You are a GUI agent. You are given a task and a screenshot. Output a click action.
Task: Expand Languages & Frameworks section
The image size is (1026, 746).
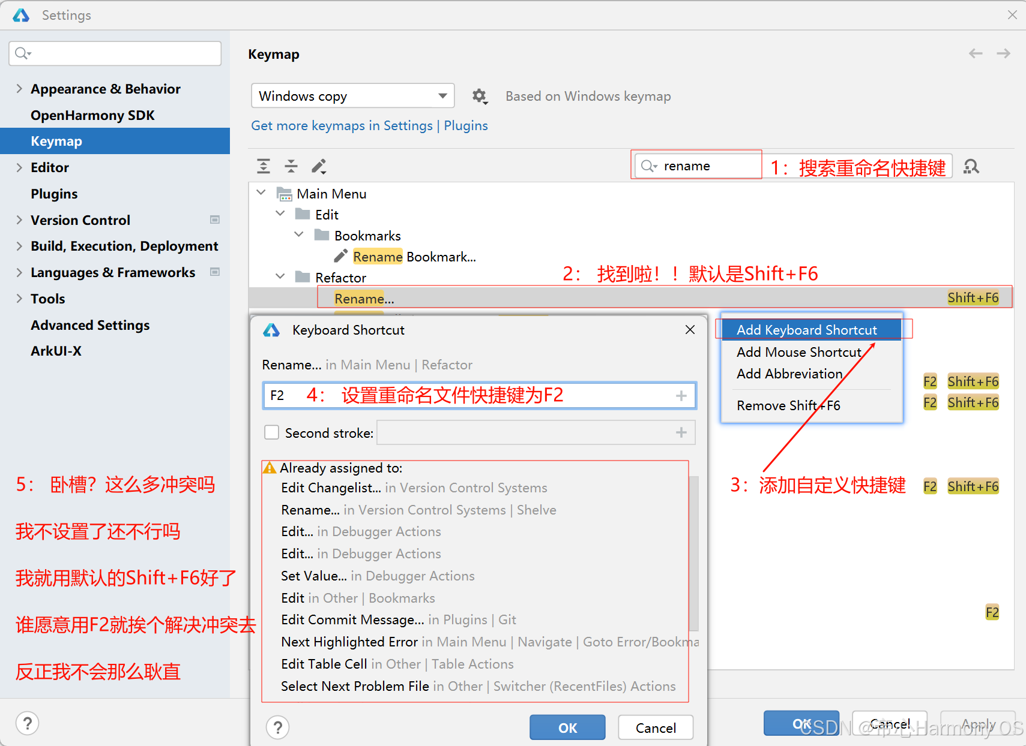19,272
